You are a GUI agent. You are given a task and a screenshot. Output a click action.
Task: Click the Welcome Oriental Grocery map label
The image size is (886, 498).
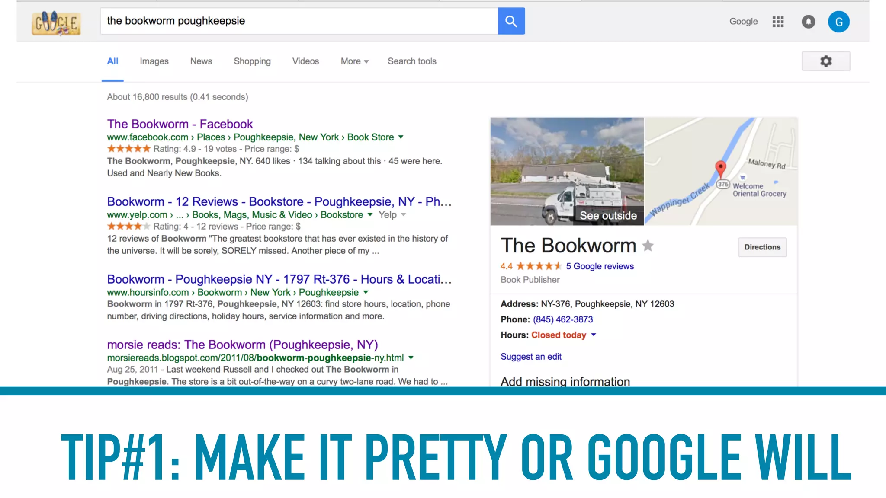[759, 190]
